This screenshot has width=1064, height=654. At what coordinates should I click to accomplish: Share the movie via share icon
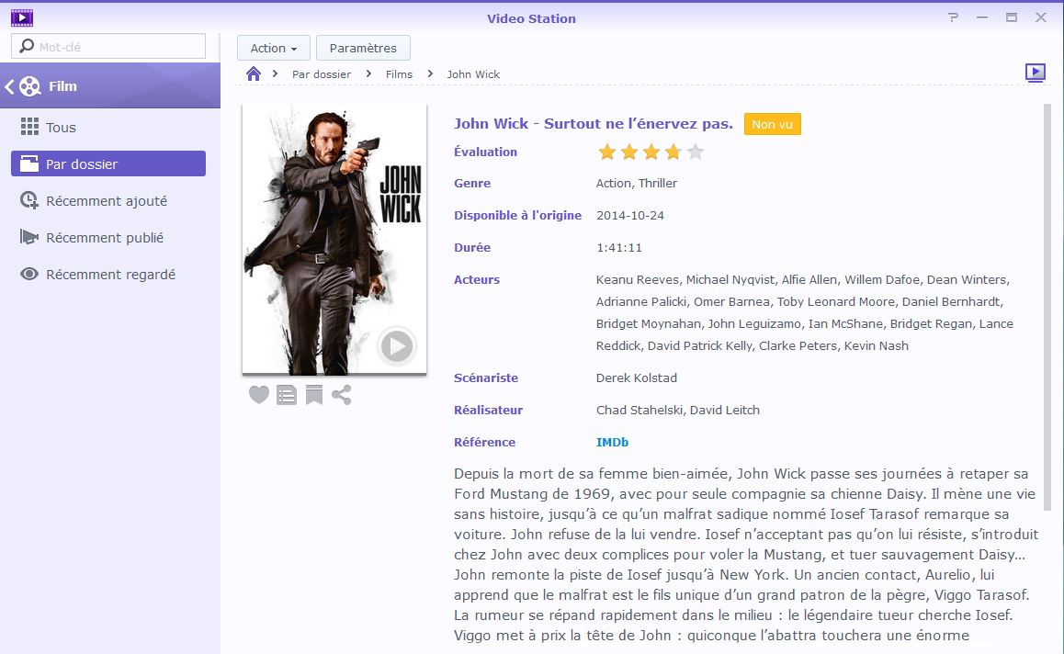pos(341,395)
